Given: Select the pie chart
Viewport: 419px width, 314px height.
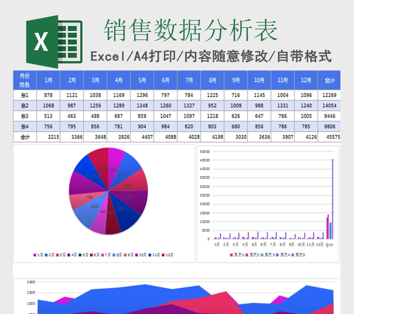Looking at the screenshot, I should click(x=108, y=191).
